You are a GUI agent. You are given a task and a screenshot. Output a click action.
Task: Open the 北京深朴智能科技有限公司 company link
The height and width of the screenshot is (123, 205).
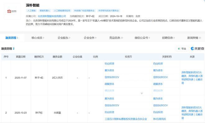(x=52, y=16)
